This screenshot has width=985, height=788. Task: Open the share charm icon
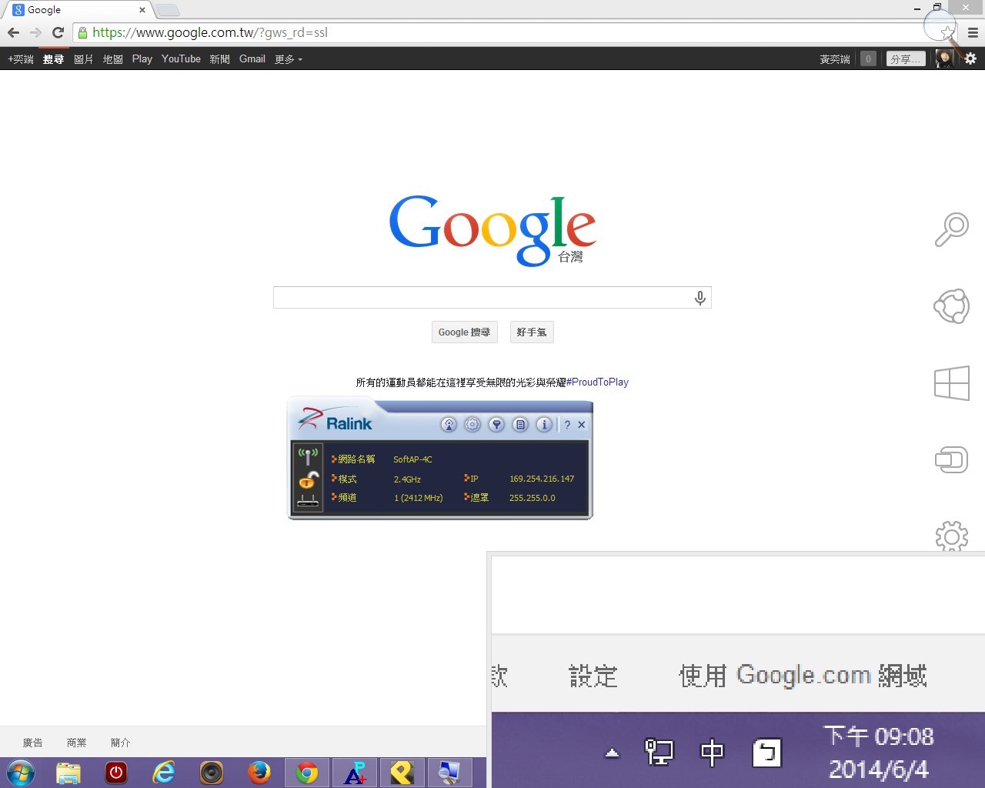coord(952,306)
